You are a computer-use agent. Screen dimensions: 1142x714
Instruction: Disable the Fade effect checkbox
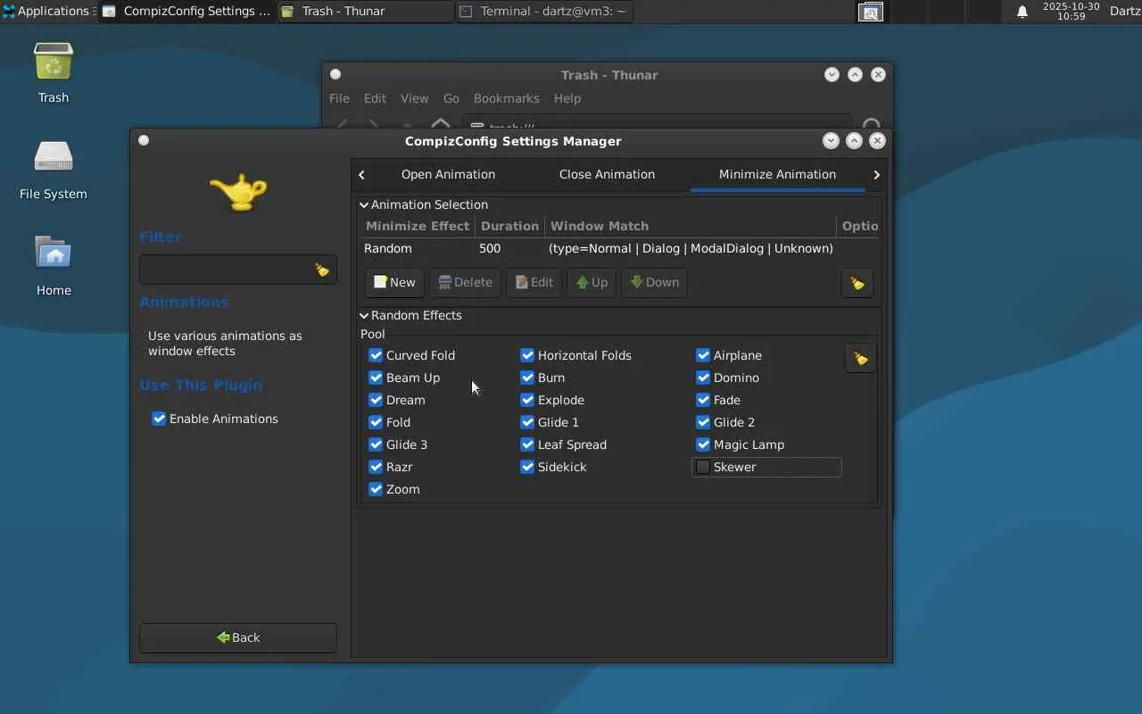(x=703, y=400)
